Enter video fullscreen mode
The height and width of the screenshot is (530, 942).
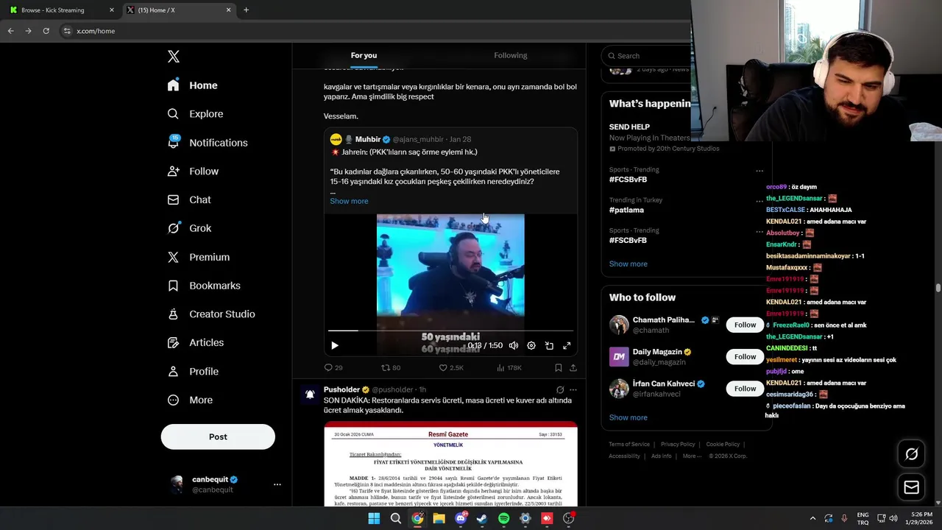click(567, 345)
